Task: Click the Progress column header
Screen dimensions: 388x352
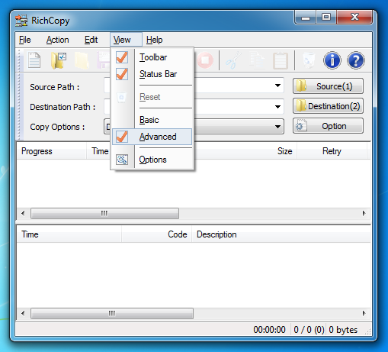Action: click(x=52, y=151)
